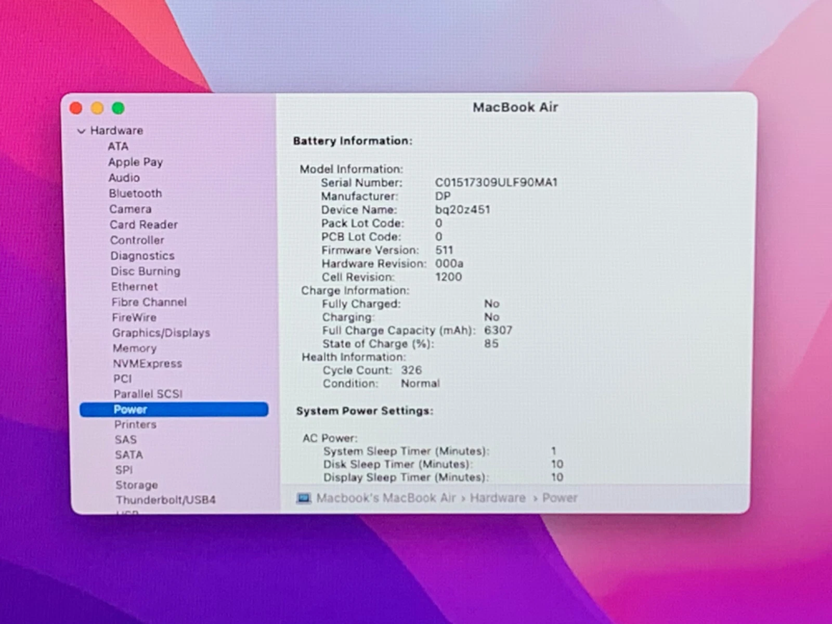Click the Model Information label
This screenshot has width=832, height=624.
[x=352, y=169]
